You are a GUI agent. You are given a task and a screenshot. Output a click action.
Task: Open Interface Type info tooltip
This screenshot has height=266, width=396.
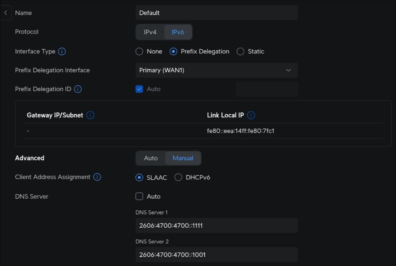tap(62, 52)
